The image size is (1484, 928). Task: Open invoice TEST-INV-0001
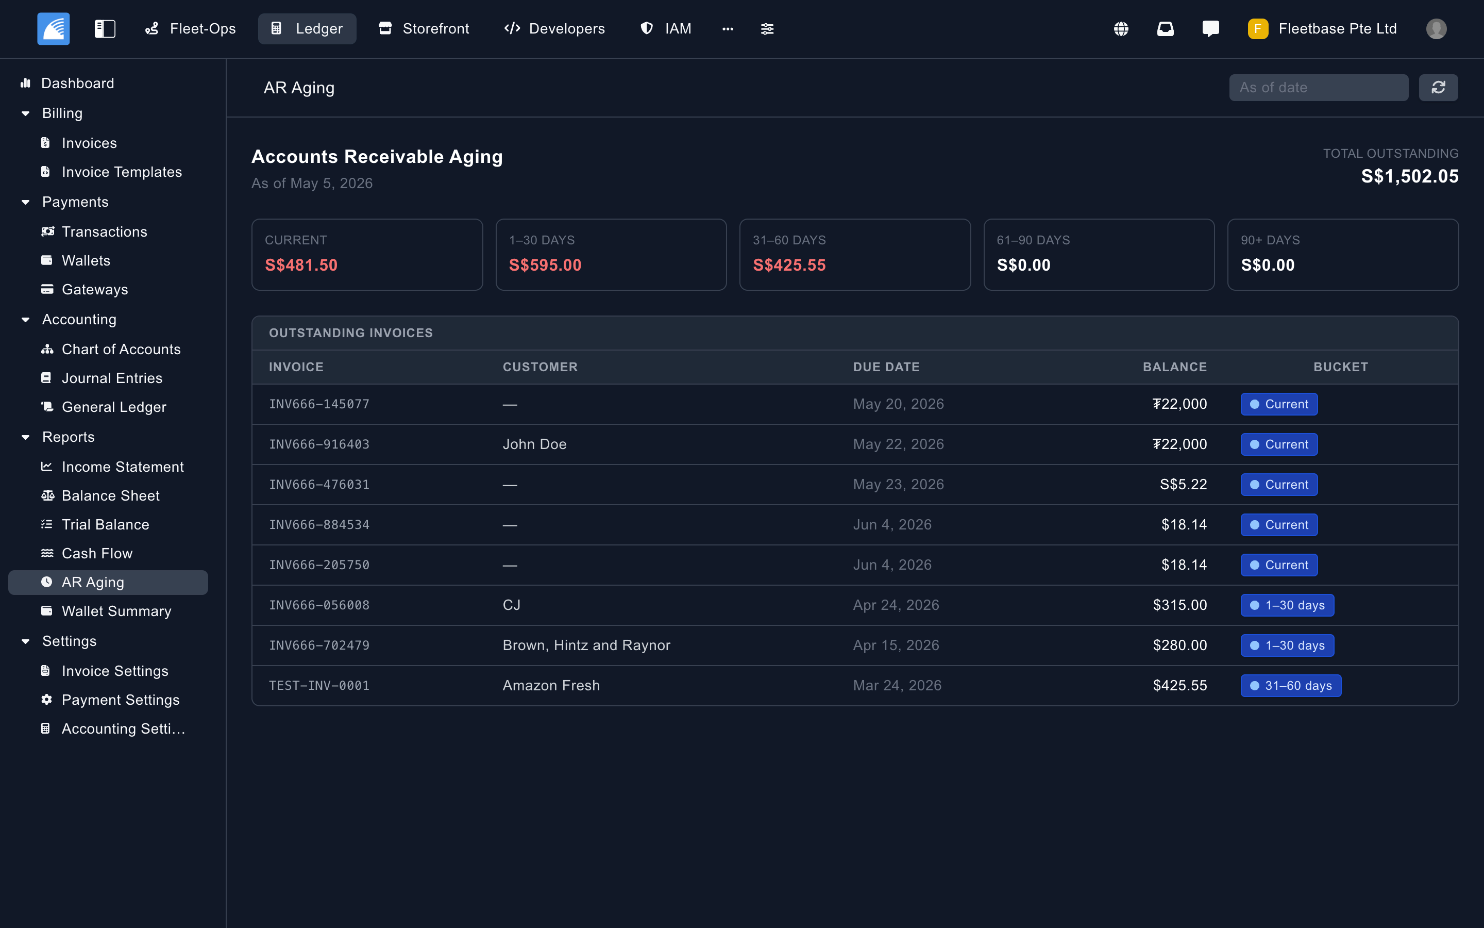319,686
